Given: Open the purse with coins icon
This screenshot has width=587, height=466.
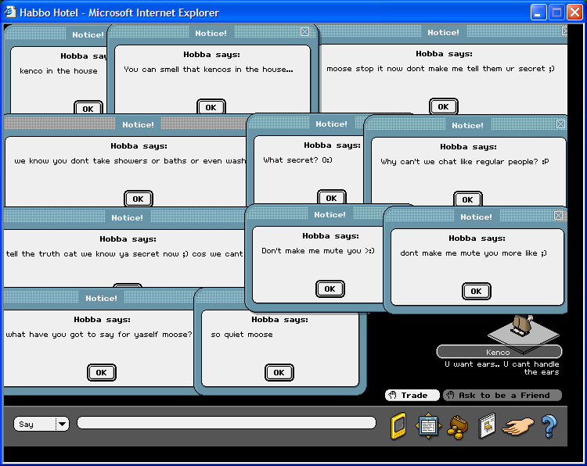Looking at the screenshot, I should pos(458,427).
